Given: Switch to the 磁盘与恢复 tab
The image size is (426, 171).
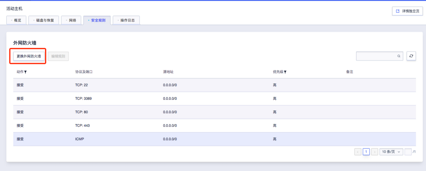Looking at the screenshot, I should click(44, 20).
